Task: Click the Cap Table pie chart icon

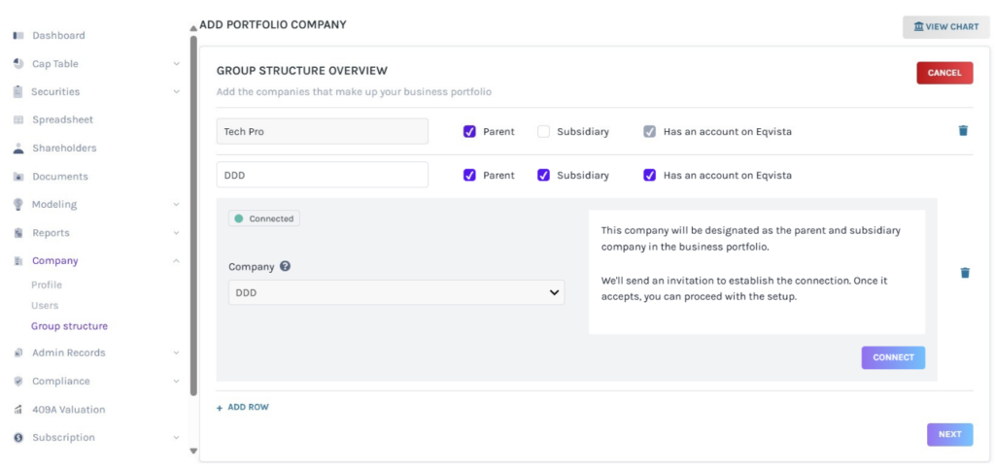Action: coord(18,64)
